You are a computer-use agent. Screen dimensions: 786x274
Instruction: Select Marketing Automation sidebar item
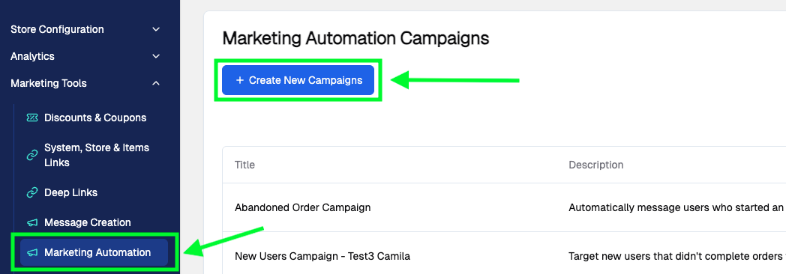click(x=94, y=252)
